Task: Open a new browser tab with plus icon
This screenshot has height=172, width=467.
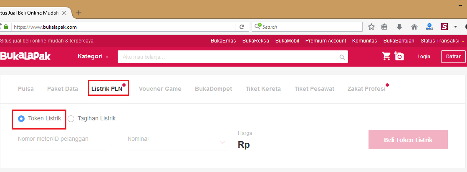Action: point(78,13)
